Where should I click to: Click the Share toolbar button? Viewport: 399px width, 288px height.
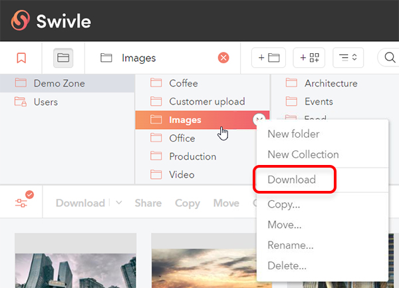(148, 203)
